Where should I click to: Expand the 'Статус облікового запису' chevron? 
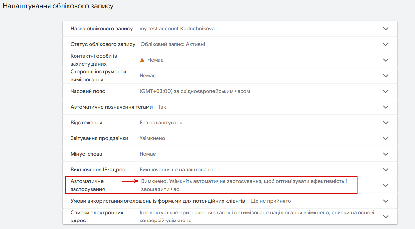(386, 44)
